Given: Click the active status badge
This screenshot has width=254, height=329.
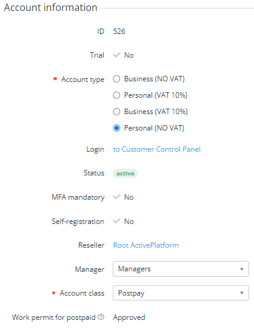Looking at the screenshot, I should 125,174.
